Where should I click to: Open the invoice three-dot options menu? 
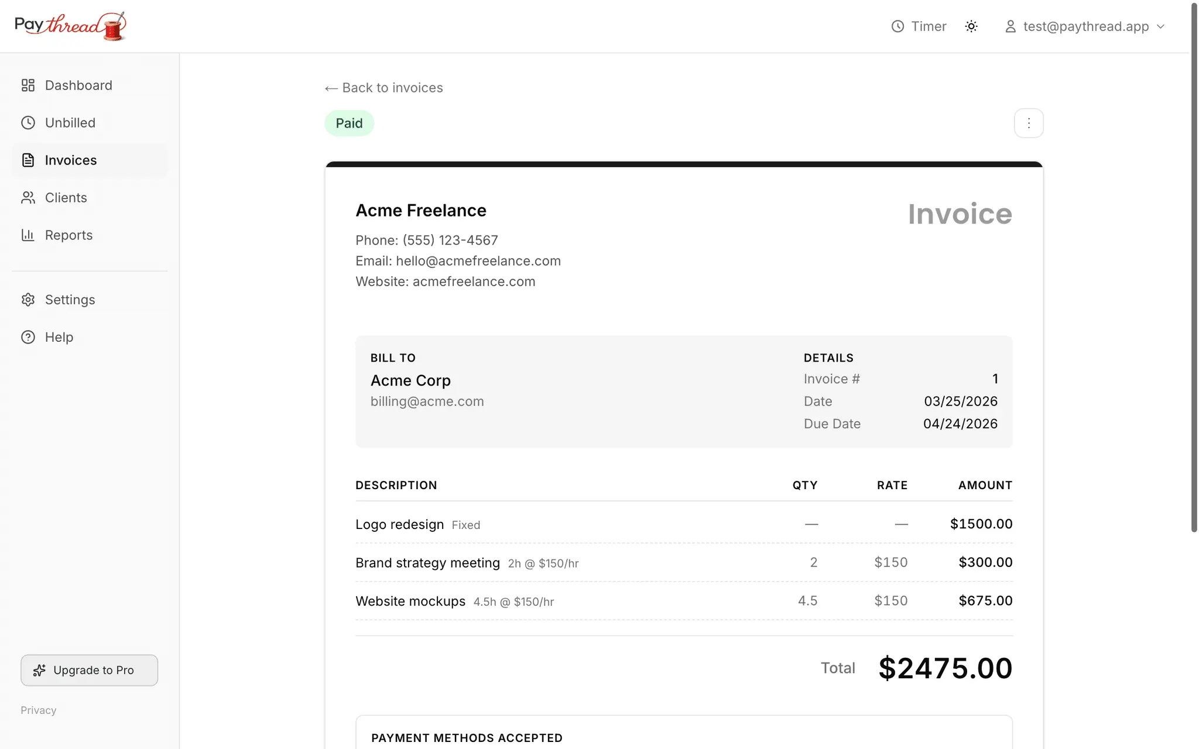[1029, 123]
